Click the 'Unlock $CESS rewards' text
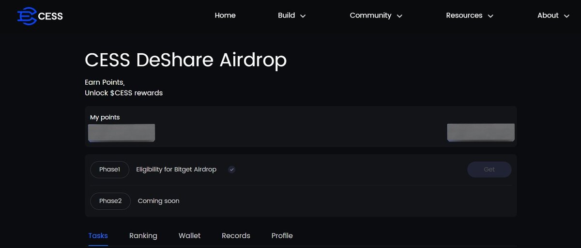 pos(123,93)
